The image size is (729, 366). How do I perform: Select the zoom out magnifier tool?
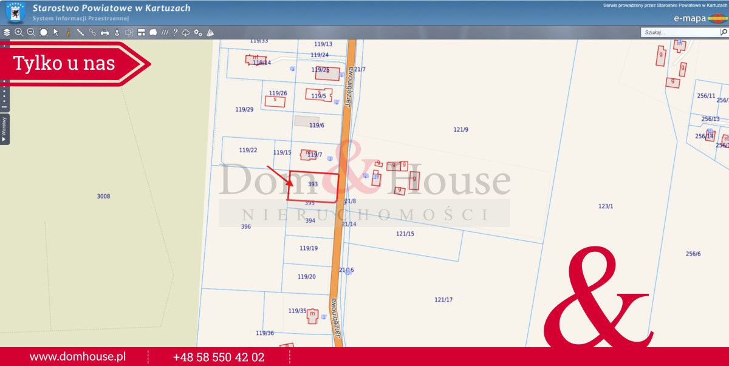(31, 32)
